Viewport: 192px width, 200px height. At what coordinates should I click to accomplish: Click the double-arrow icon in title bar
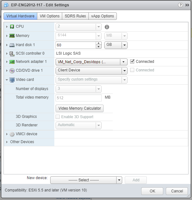point(187,5)
